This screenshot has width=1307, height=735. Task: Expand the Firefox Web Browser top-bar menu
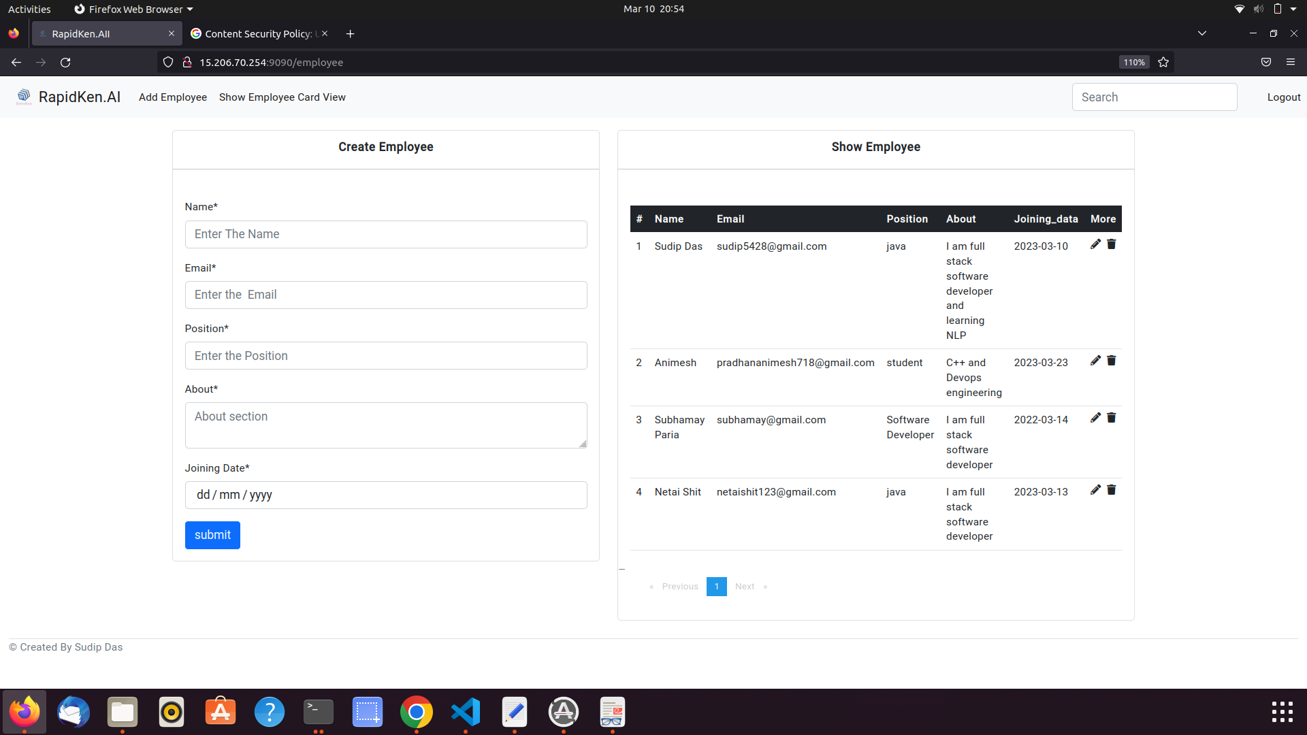[133, 9]
